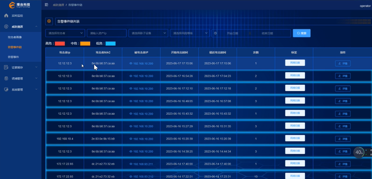Screen dimensions: 372x179
Task: Open the orange gear settings icon
Action: tap(49, 21)
